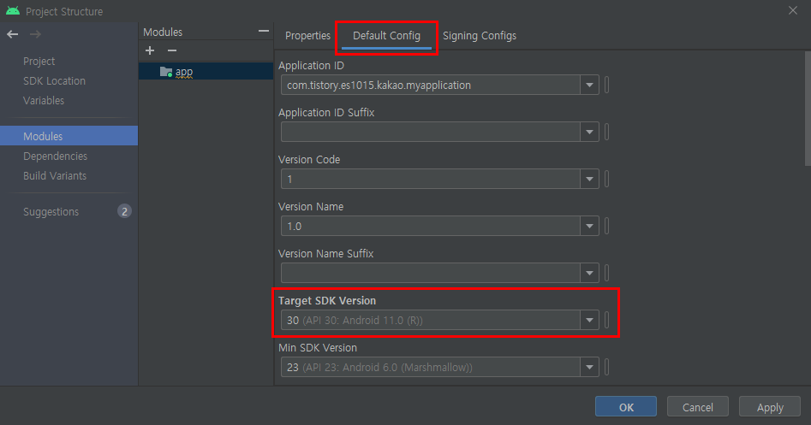Select Modules in the left sidebar
Viewport: 811px width, 425px height.
(x=69, y=136)
